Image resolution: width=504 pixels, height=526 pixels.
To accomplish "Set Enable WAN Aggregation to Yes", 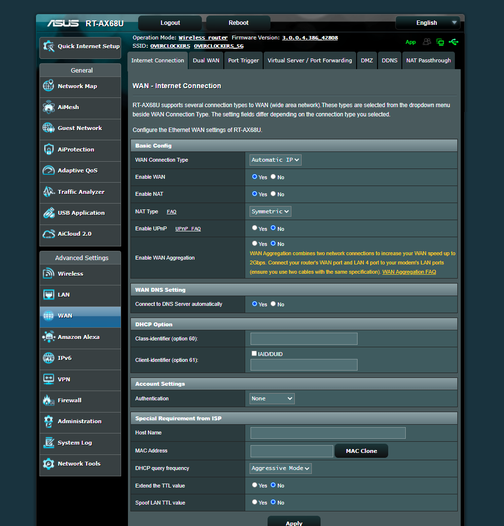I will 255,244.
